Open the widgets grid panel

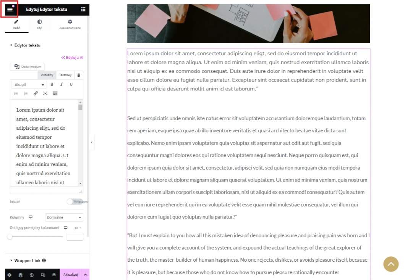83,10
